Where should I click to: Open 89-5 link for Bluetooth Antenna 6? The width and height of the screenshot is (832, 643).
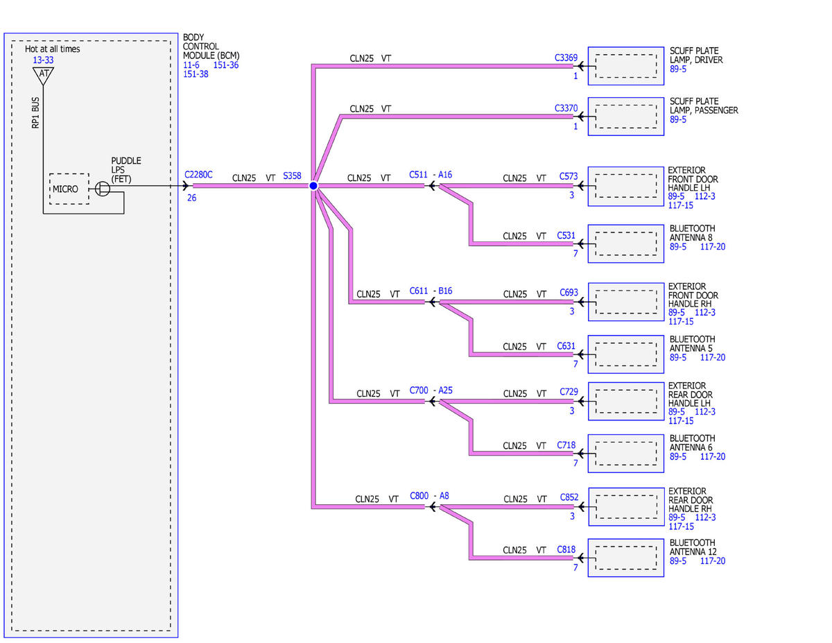[x=678, y=456]
